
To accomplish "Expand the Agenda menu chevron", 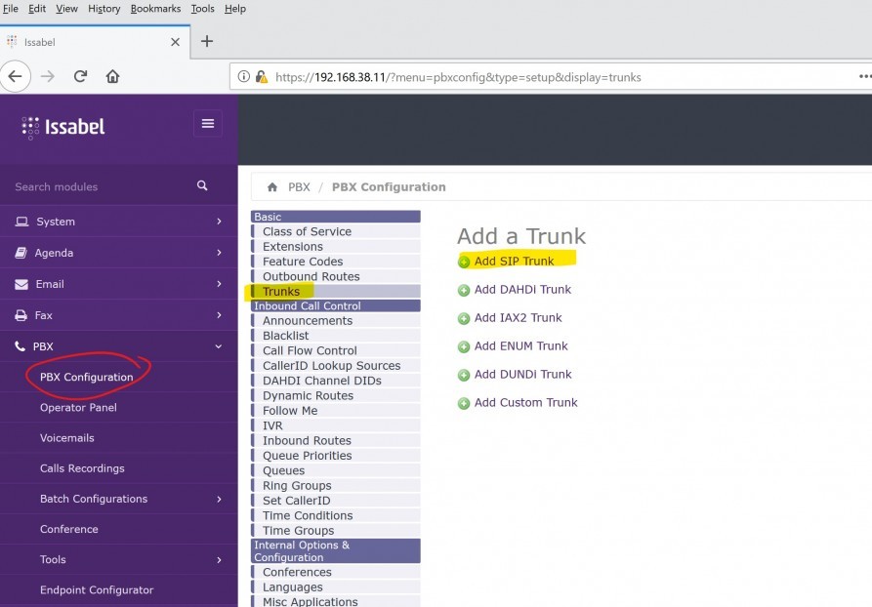I will pyautogui.click(x=219, y=253).
